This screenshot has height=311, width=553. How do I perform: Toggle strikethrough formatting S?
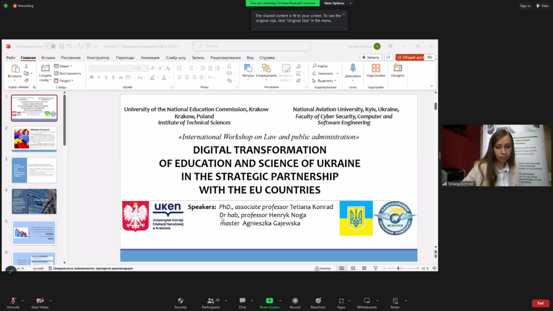tap(113, 77)
